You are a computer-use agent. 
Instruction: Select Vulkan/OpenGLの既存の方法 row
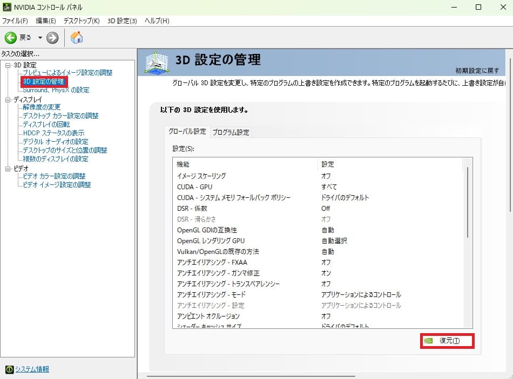click(x=318, y=252)
